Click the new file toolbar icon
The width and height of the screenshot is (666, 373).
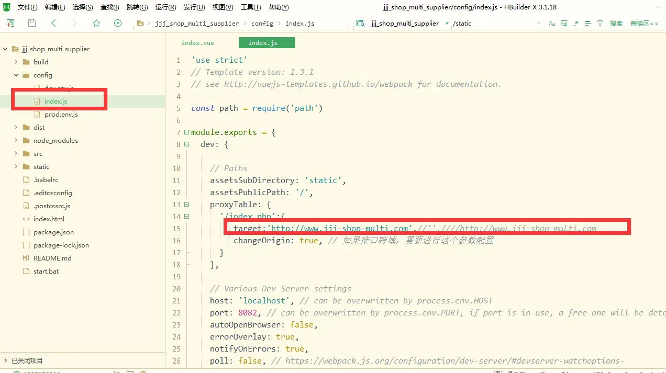pos(10,23)
